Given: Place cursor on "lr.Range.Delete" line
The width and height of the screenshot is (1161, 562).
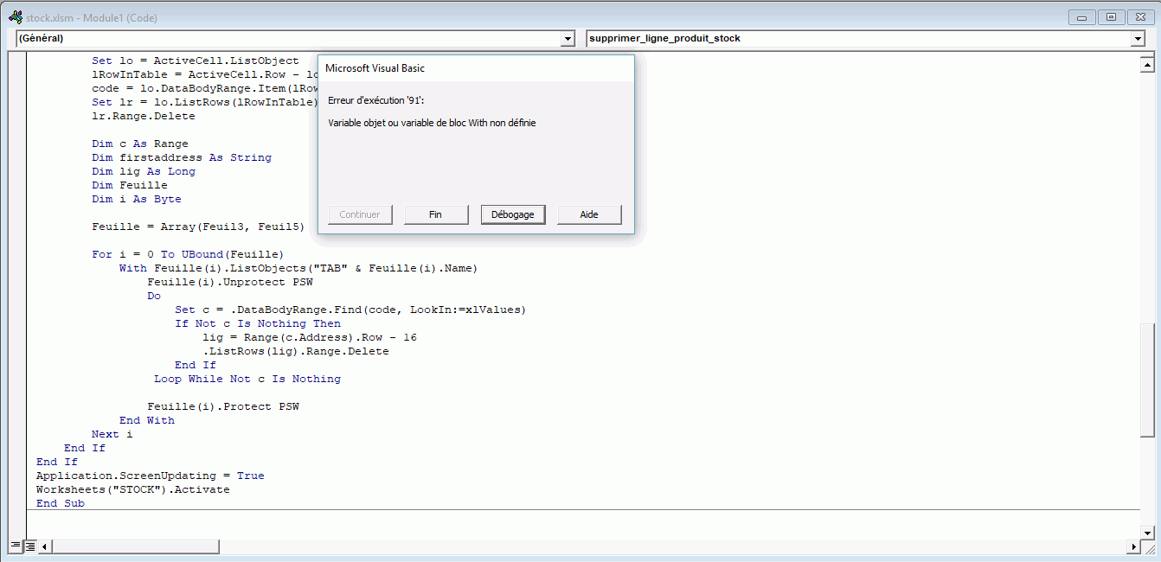Looking at the screenshot, I should tap(144, 116).
